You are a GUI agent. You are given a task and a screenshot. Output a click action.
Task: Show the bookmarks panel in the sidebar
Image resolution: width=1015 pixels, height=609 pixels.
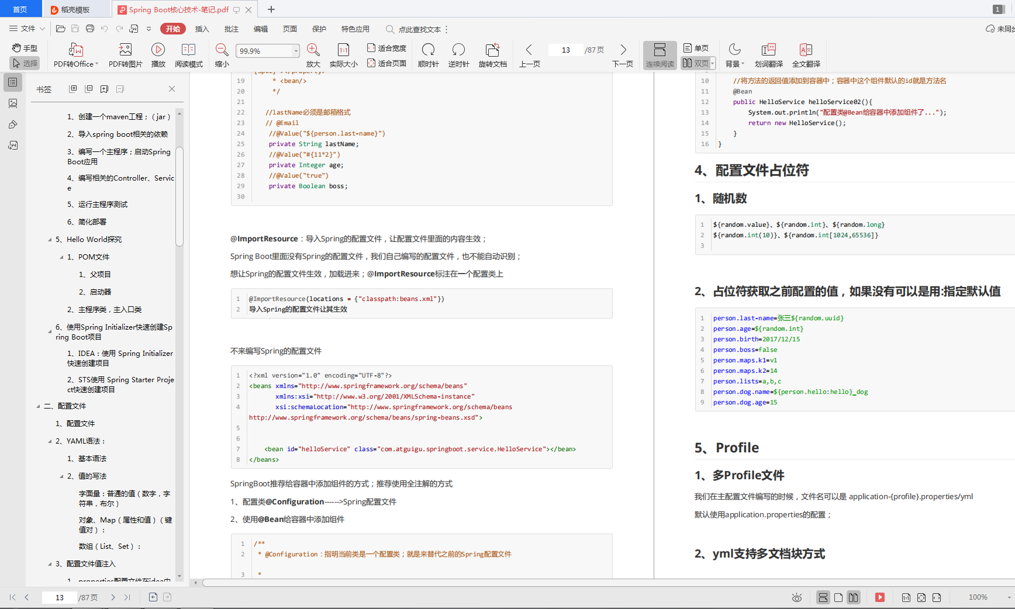pyautogui.click(x=13, y=82)
